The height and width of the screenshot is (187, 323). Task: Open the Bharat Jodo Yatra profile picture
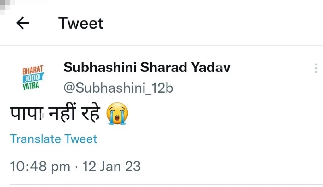[33, 78]
